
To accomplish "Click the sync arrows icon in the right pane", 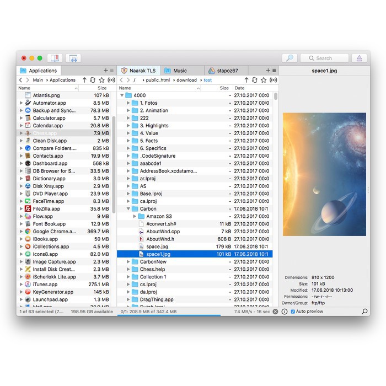I will [254, 80].
